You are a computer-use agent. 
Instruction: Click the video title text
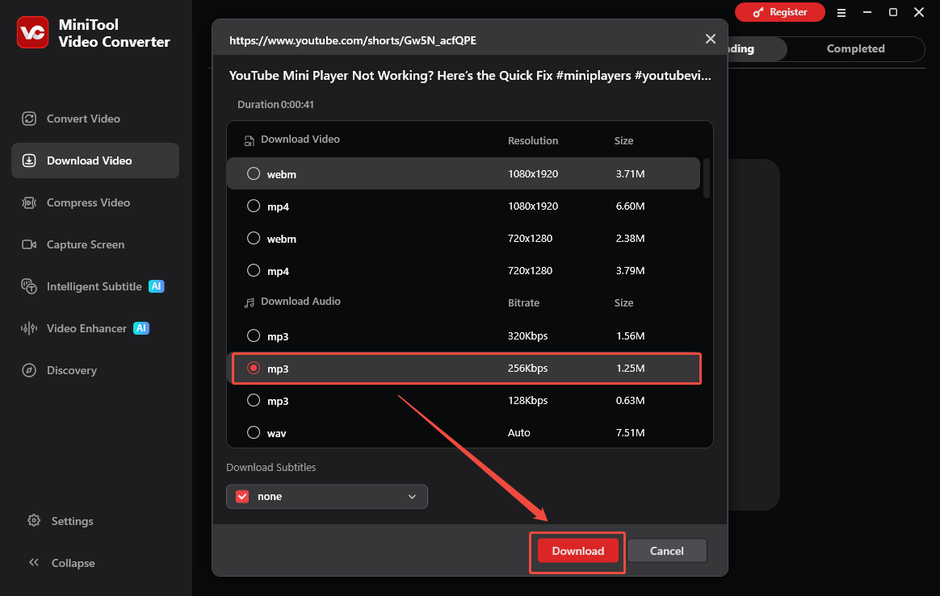pos(470,76)
